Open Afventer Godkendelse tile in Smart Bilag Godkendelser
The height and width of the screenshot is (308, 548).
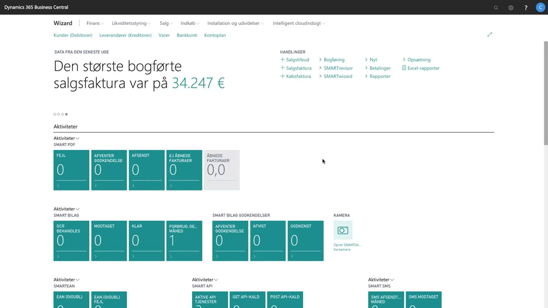230,241
